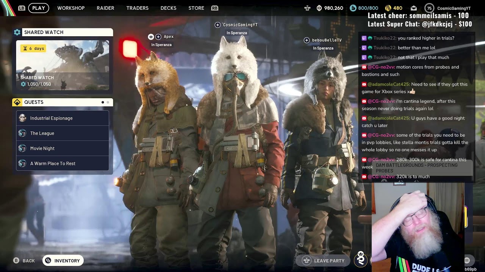
Task: Open the A Warm Place To Rest quest
Action: click(x=63, y=163)
